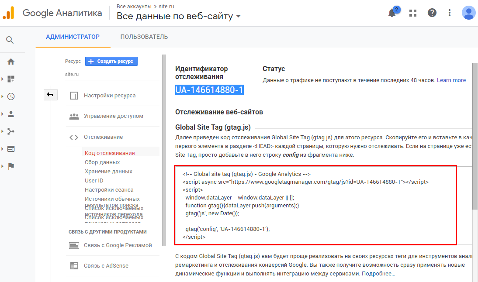Click the AdSense linking icon
This screenshot has height=282, width=478.
74,265
